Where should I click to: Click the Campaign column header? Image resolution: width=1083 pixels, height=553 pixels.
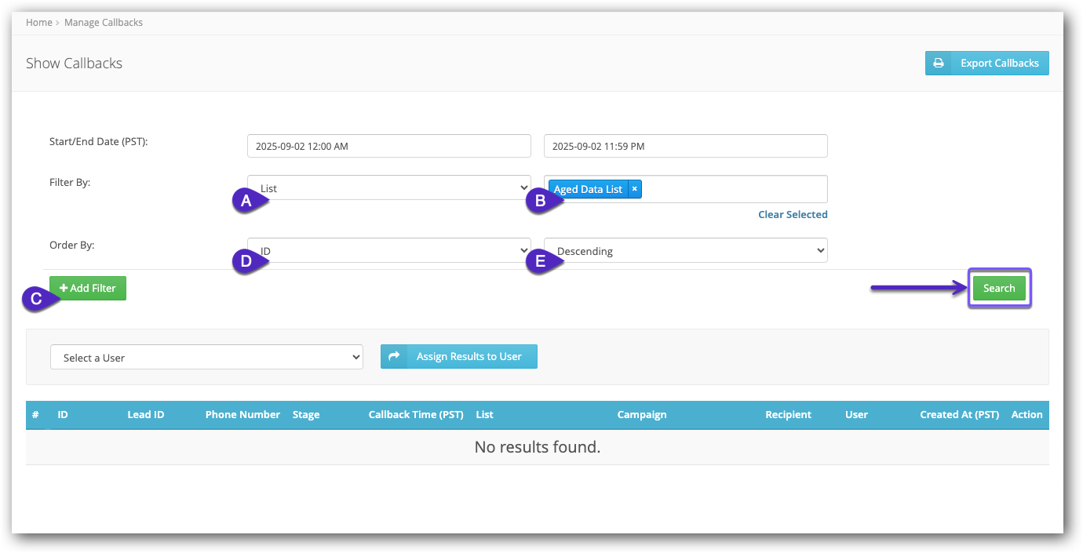[x=642, y=415]
